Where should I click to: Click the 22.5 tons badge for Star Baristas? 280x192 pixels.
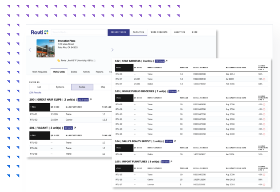(x=160, y=61)
